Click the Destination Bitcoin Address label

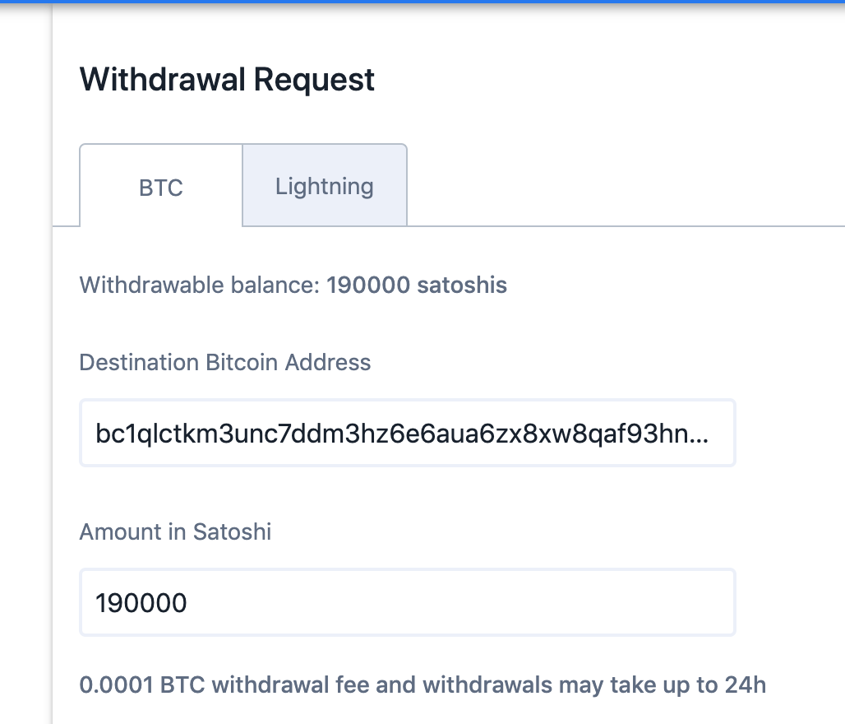[225, 362]
